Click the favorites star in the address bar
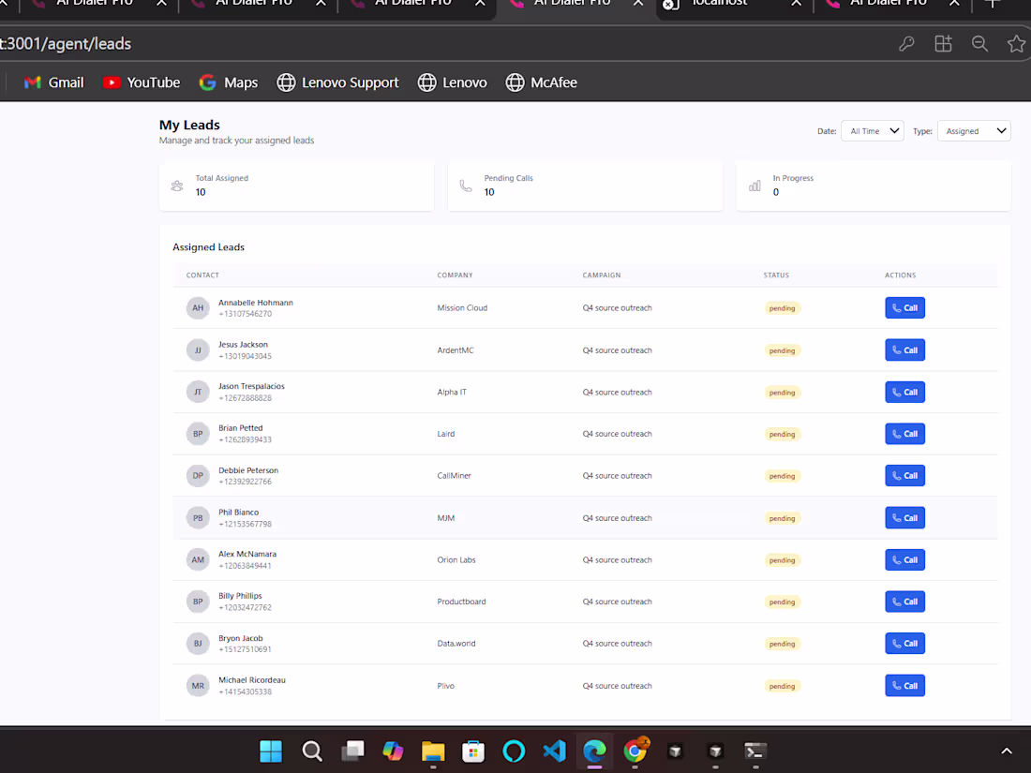1031x773 pixels. (x=1017, y=43)
